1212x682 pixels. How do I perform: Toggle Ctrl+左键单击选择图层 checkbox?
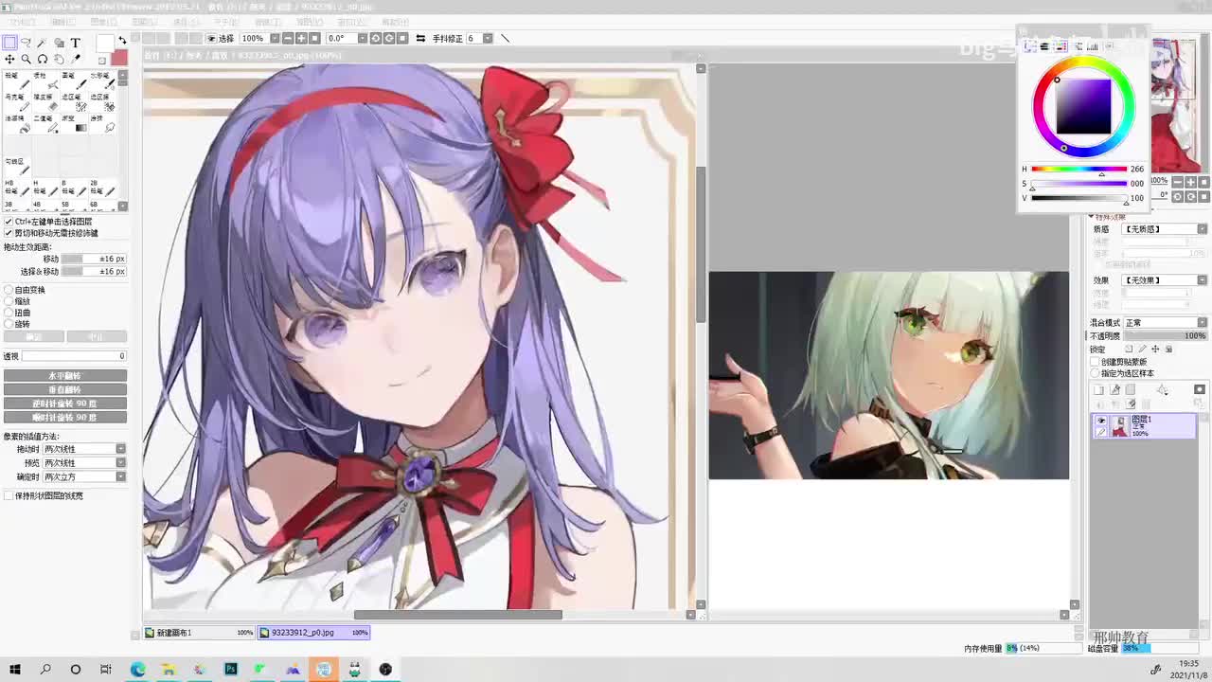pos(9,222)
